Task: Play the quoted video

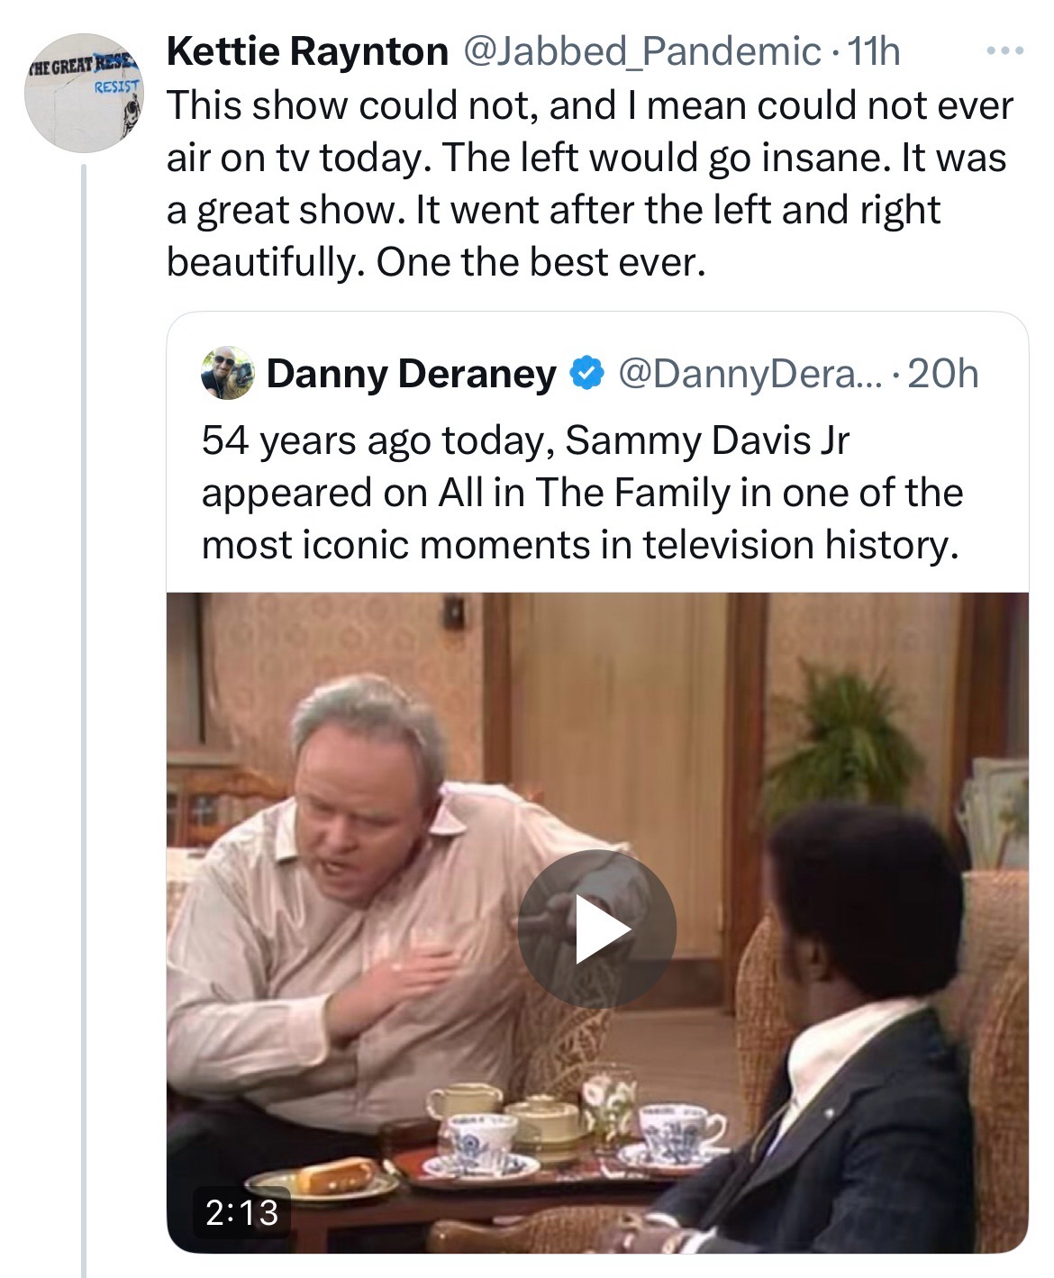Action: coord(596,929)
